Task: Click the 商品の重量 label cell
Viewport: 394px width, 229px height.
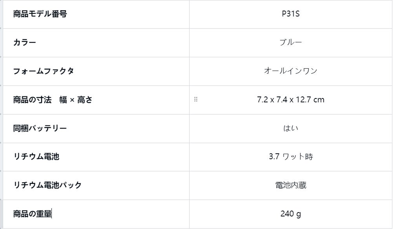Action: (x=32, y=214)
